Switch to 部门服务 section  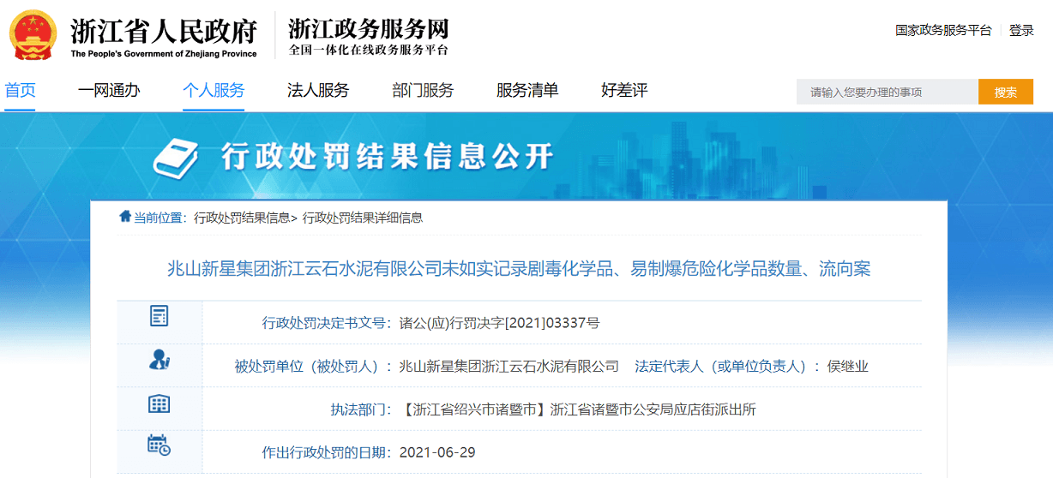[423, 91]
